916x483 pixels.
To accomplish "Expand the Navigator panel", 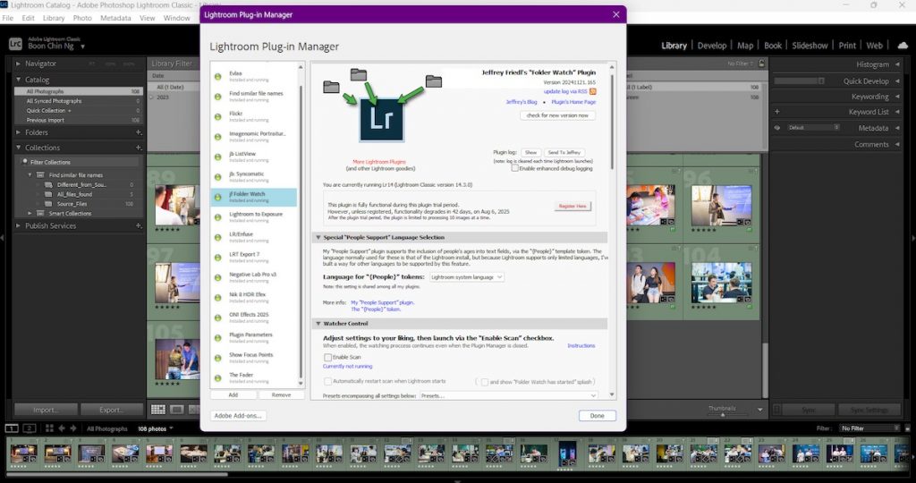I will point(18,64).
